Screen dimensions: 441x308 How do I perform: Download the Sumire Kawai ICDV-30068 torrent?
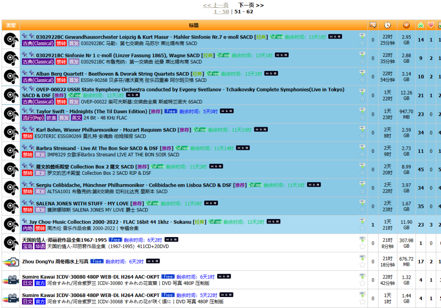click(x=362, y=295)
